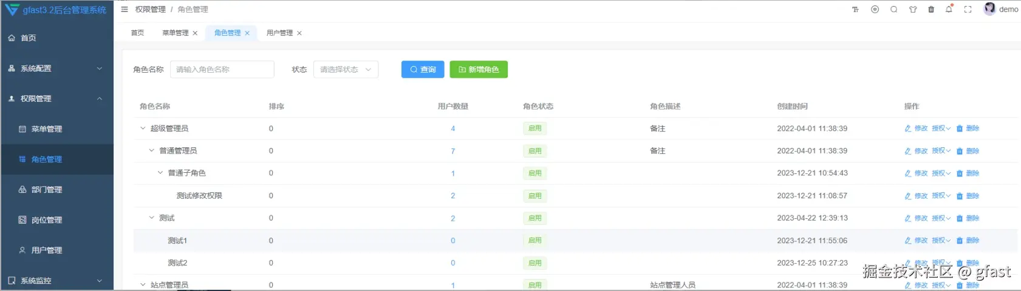
Task: Click the gfast logo icon
Action: pos(12,10)
